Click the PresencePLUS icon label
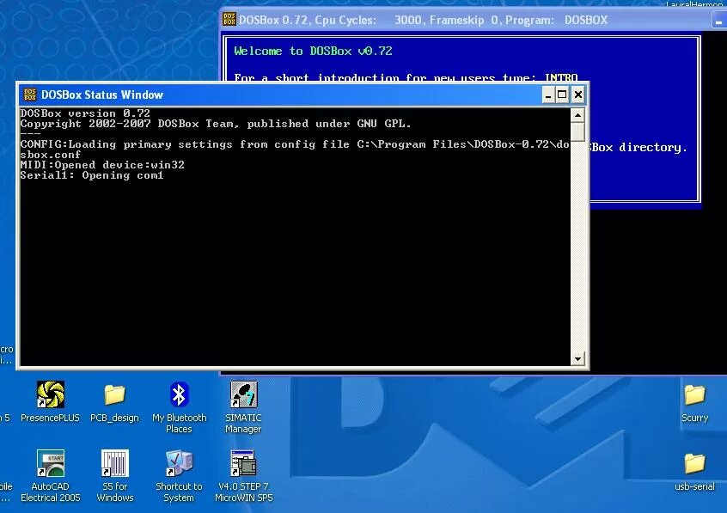Image resolution: width=727 pixels, height=513 pixels. coord(51,418)
